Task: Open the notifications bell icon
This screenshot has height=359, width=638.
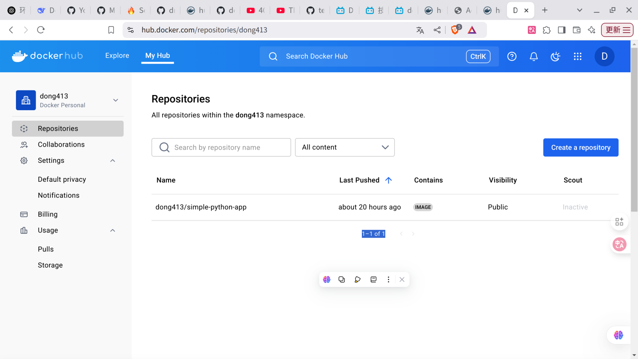Action: tap(534, 56)
